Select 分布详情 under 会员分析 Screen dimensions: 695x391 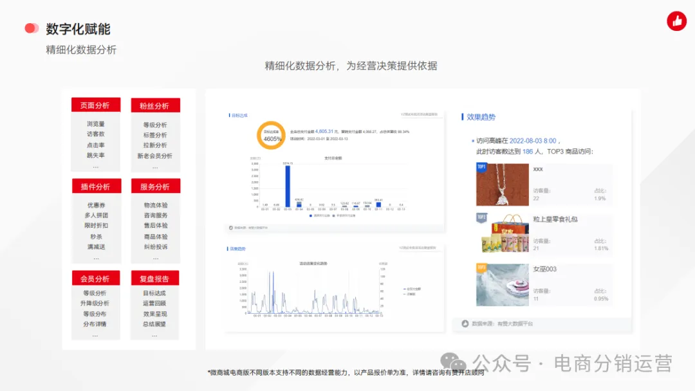(95, 324)
